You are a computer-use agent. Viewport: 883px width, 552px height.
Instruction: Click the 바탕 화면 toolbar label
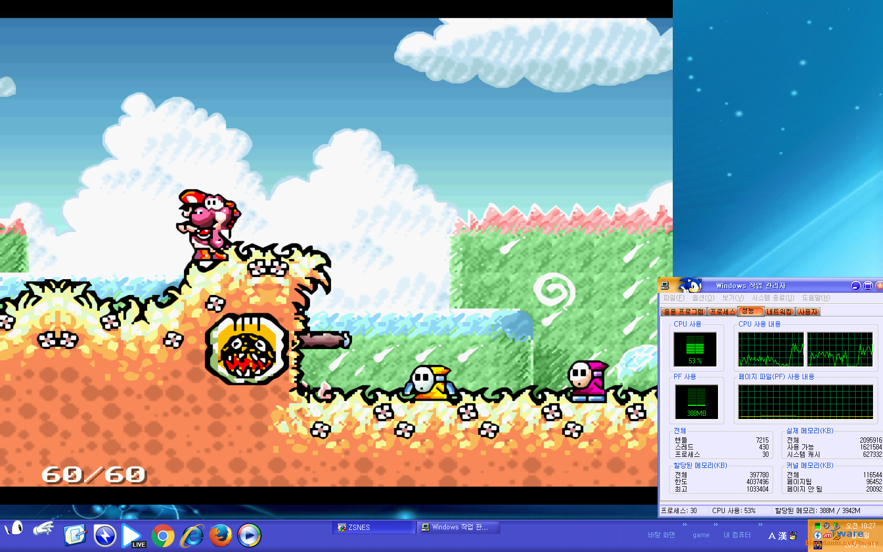coord(661,535)
